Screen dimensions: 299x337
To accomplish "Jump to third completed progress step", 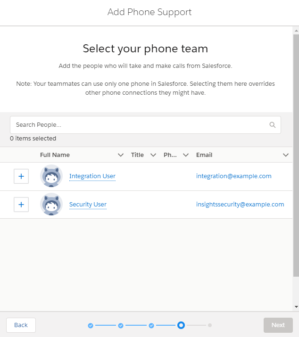I will [x=151, y=325].
